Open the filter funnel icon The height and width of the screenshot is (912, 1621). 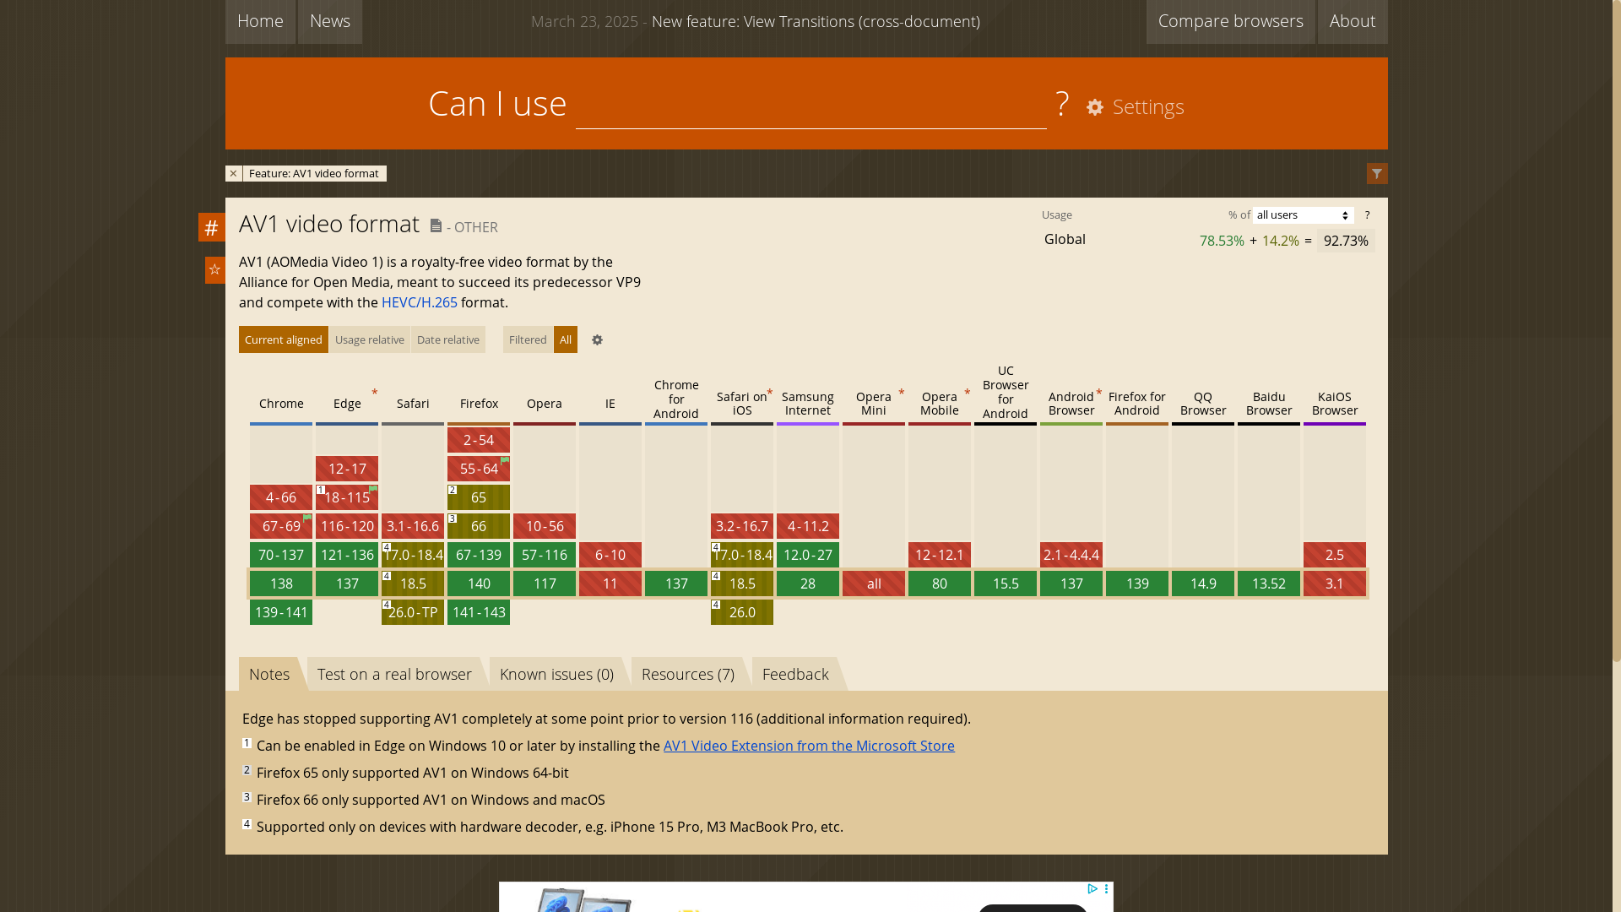coord(1377,174)
